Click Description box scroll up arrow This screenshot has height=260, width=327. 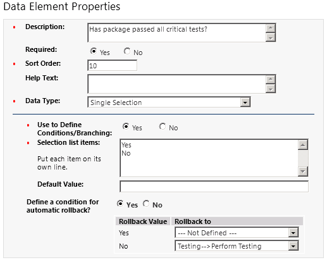pyautogui.click(x=270, y=28)
